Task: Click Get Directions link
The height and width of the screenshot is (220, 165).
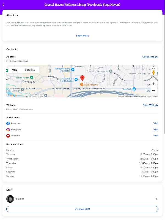Action: (150, 57)
